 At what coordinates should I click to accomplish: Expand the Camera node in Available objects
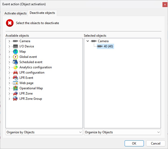click(x=9, y=41)
